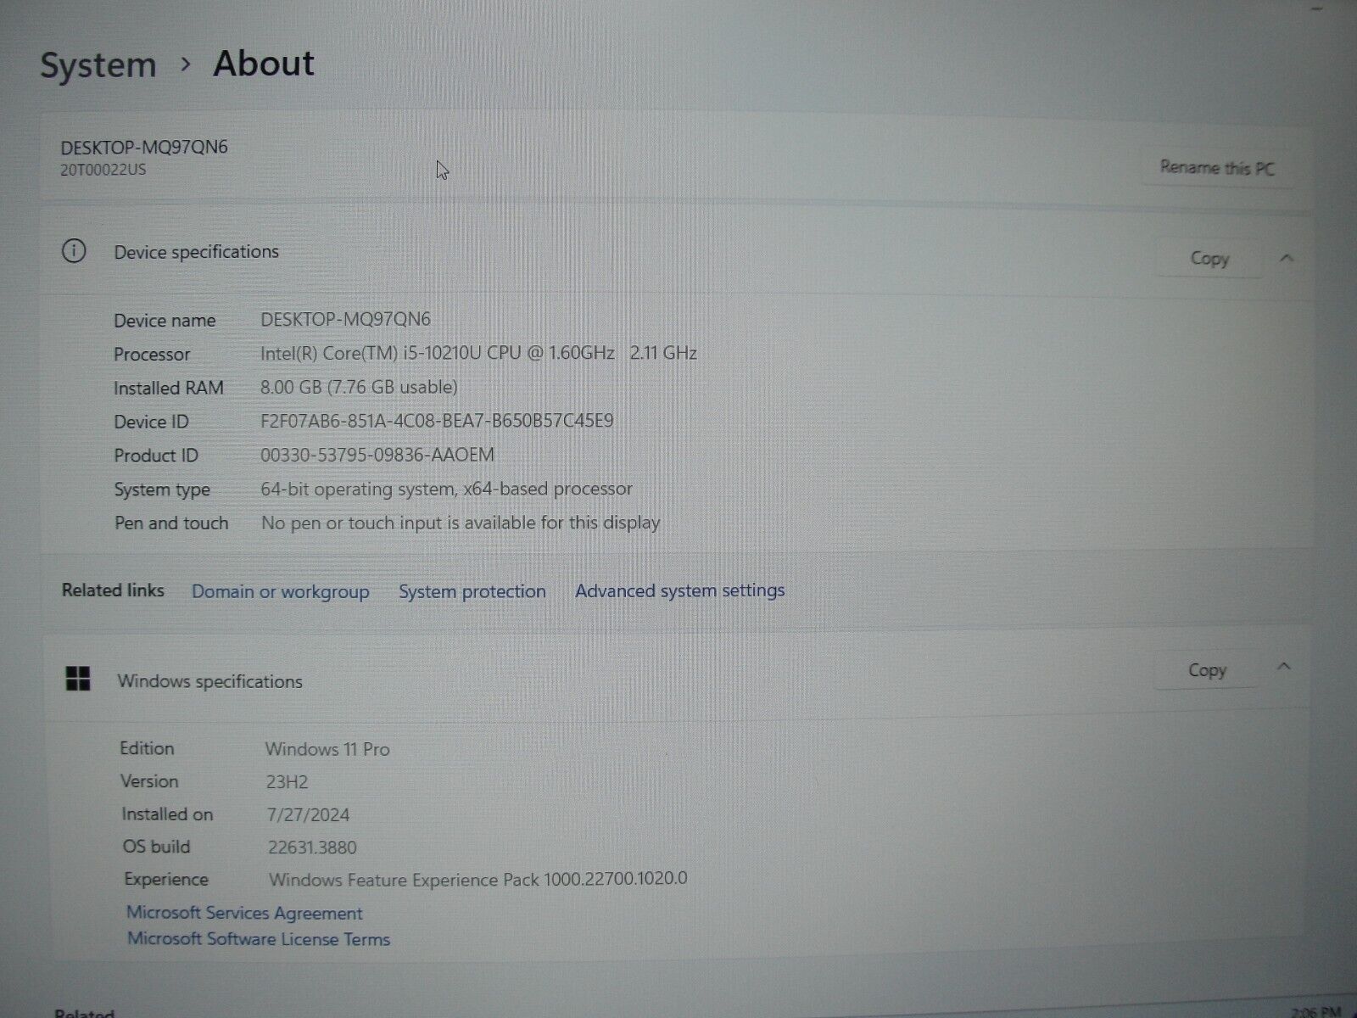Click the Pen and touch label
Viewport: 1357px width, 1018px height.
click(x=171, y=523)
